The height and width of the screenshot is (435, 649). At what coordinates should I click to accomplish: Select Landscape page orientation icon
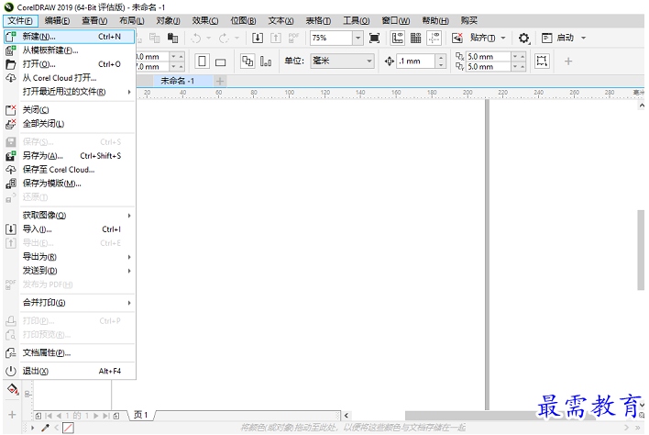tap(221, 62)
